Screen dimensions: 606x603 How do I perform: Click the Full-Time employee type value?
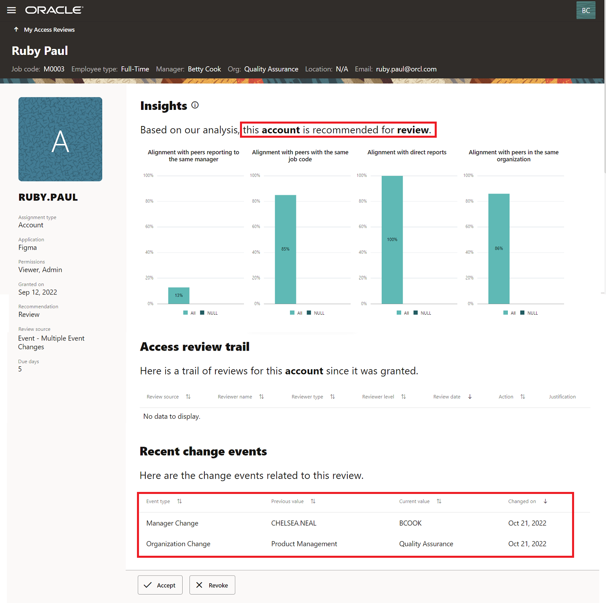(135, 69)
